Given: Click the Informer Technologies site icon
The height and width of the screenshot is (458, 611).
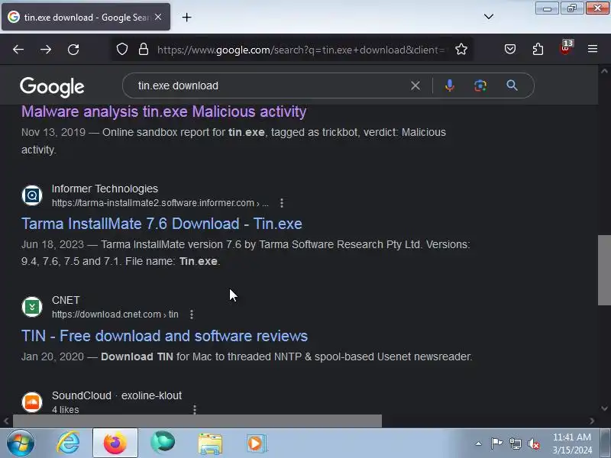Looking at the screenshot, I should (32, 195).
